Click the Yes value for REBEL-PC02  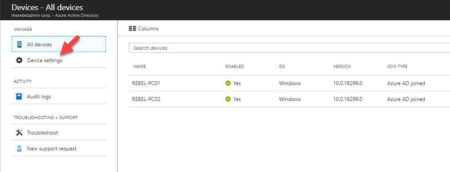click(237, 99)
